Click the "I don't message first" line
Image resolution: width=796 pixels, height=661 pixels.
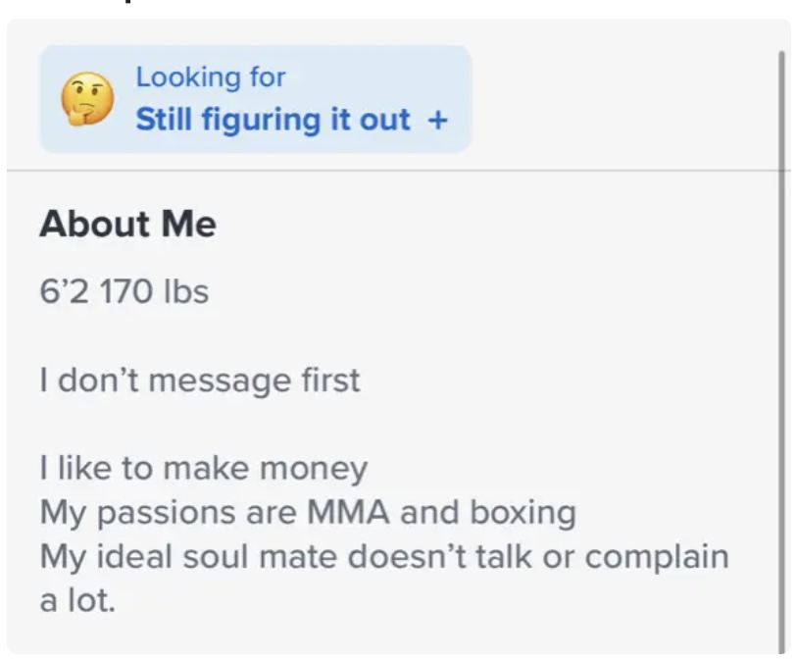pos(199,380)
